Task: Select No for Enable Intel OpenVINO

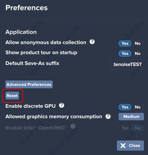Action: (x=138, y=128)
